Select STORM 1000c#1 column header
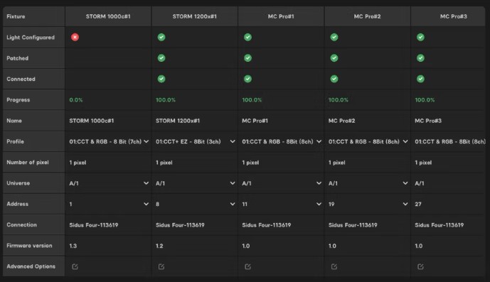Screen dimensions: 490x282 [x=108, y=16]
